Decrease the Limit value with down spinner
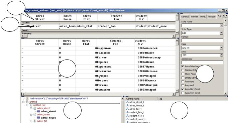This screenshot has height=123, width=228. point(221,56)
